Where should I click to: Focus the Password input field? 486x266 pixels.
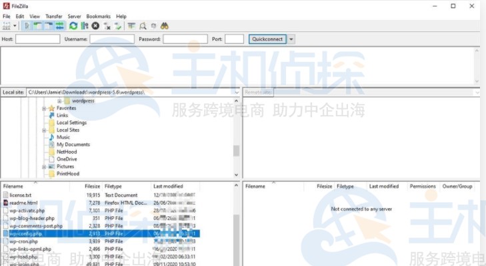coord(185,39)
